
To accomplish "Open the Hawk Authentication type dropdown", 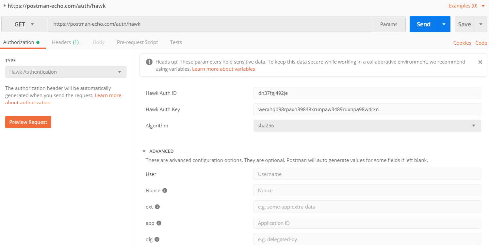I will point(66,72).
